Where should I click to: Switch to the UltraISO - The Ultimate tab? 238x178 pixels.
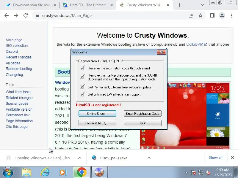88,5
